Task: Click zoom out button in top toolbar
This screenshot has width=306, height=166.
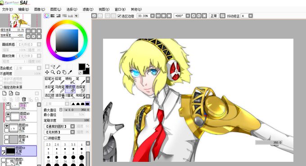Action: click(x=158, y=16)
